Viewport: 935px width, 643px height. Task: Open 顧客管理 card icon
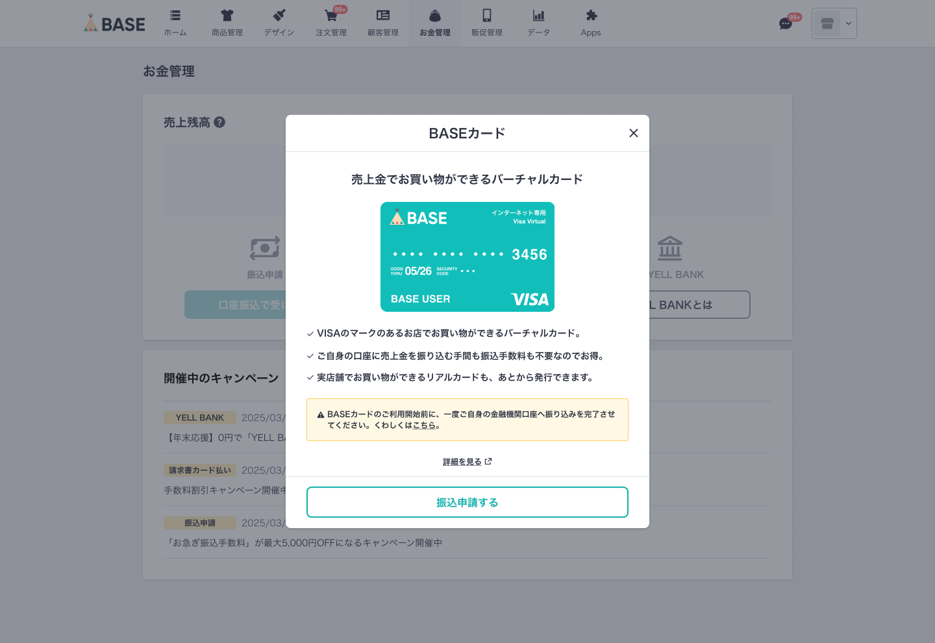pyautogui.click(x=383, y=16)
